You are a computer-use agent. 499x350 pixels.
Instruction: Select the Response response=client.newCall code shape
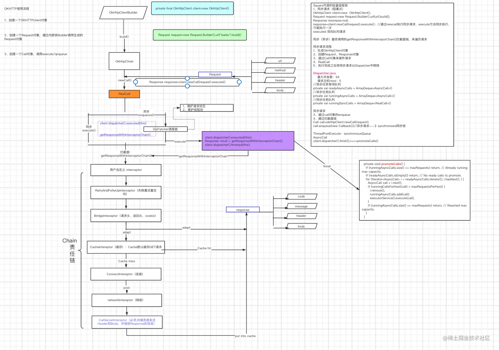[x=187, y=82]
